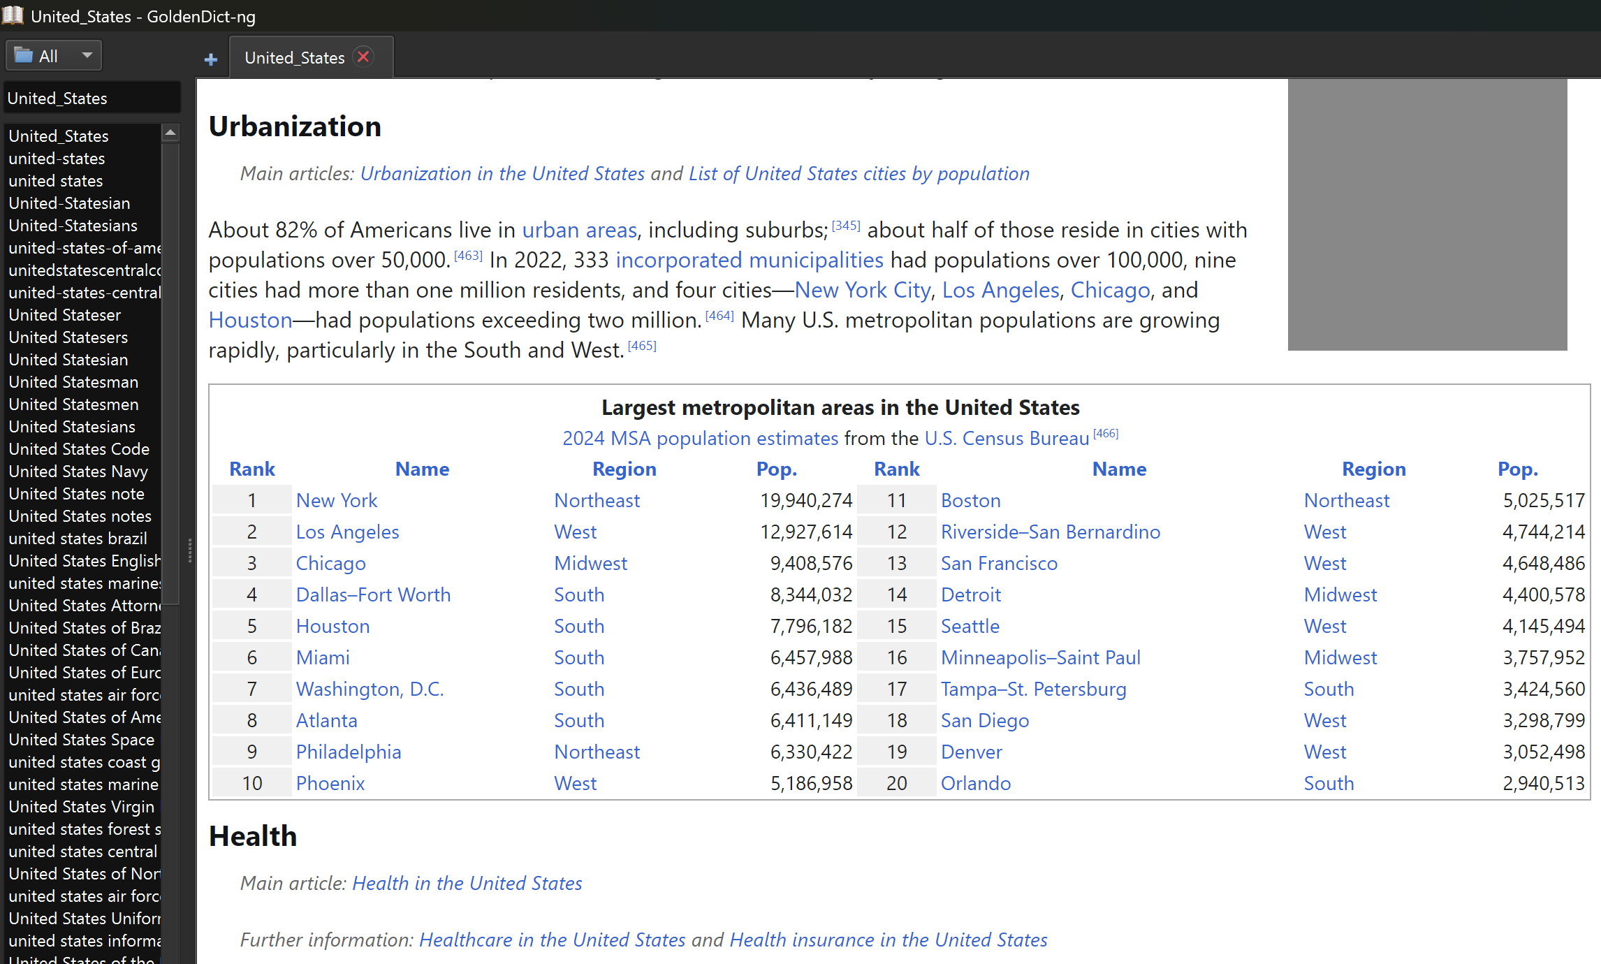Select 'United States Navy' from word list
Image resolution: width=1601 pixels, height=964 pixels.
pyautogui.click(x=78, y=472)
